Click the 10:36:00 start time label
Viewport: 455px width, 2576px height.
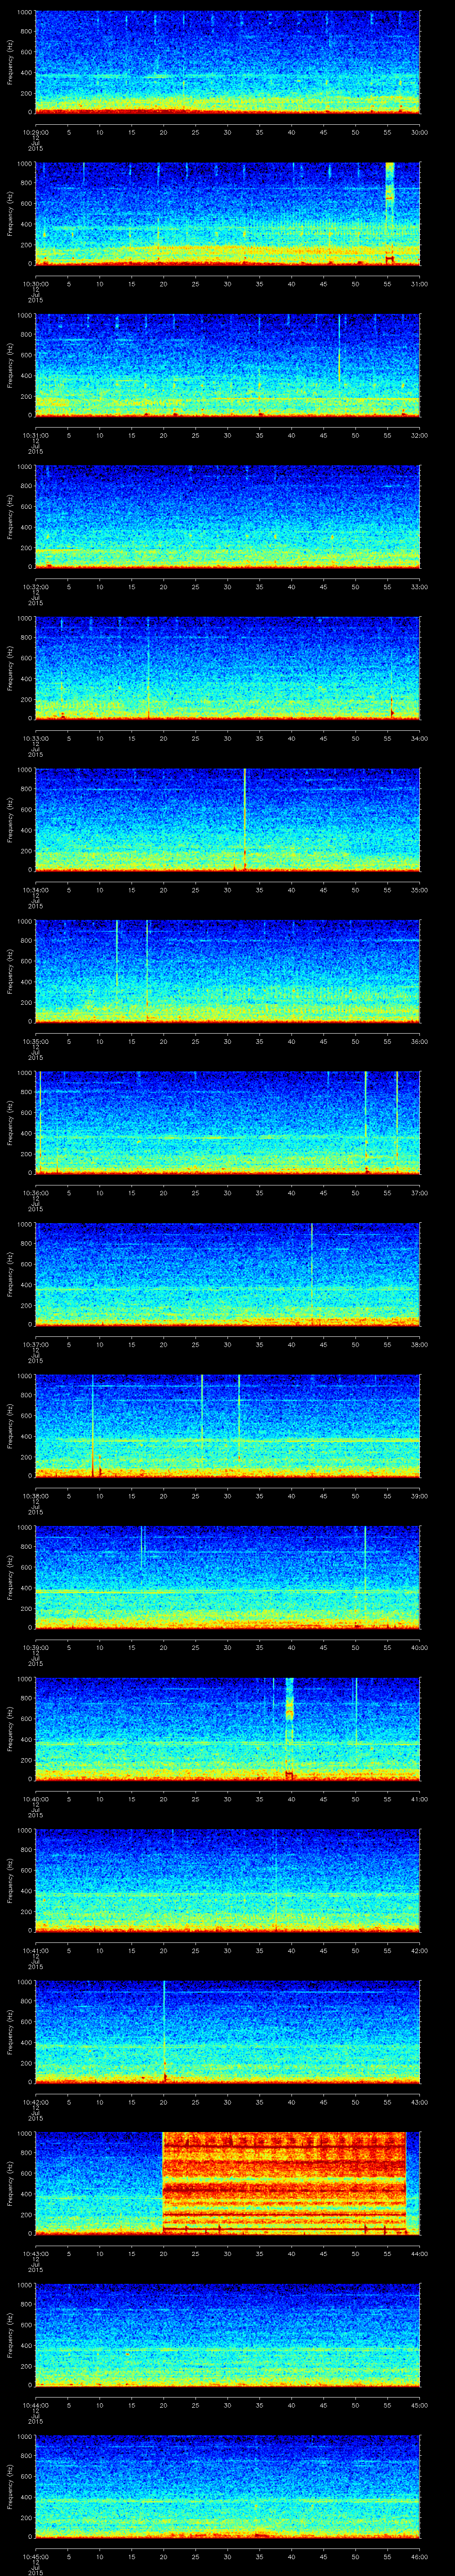pos(35,1192)
